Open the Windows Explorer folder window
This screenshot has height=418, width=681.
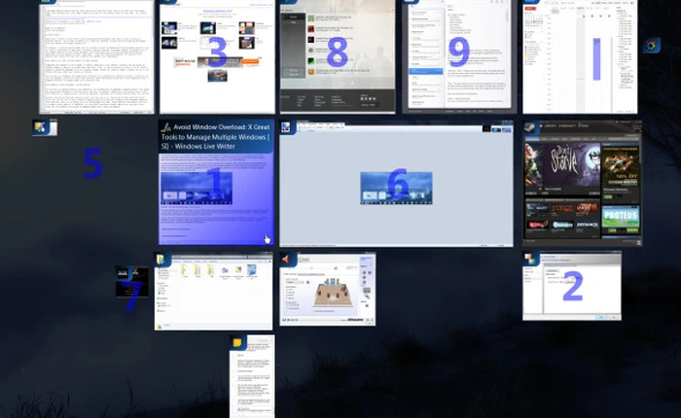tap(214, 292)
